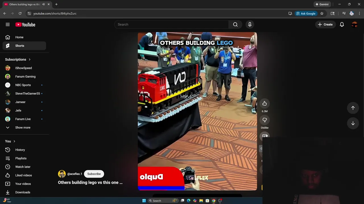The image size is (364, 204).
Task: Open Windows Start menu
Action: click(144, 201)
